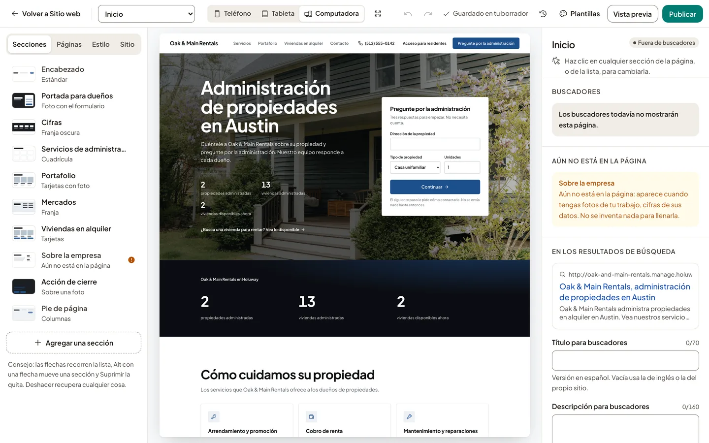
Task: Click the Viviendas en alquiler section icon
Action: click(x=24, y=233)
